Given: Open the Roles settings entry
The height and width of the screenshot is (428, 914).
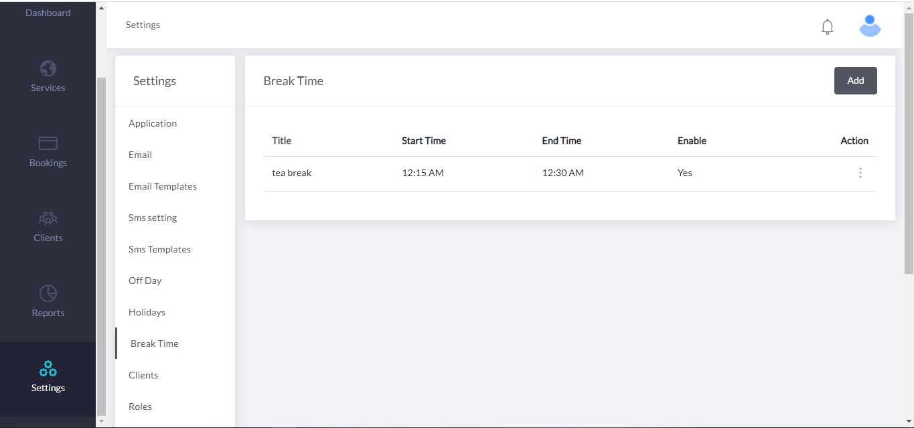Looking at the screenshot, I should click(x=140, y=406).
